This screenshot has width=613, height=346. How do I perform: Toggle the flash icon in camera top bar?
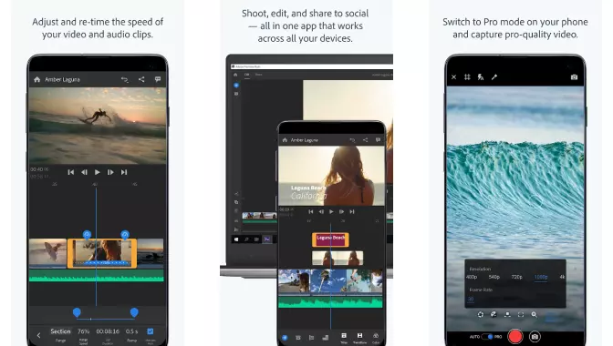(x=481, y=77)
